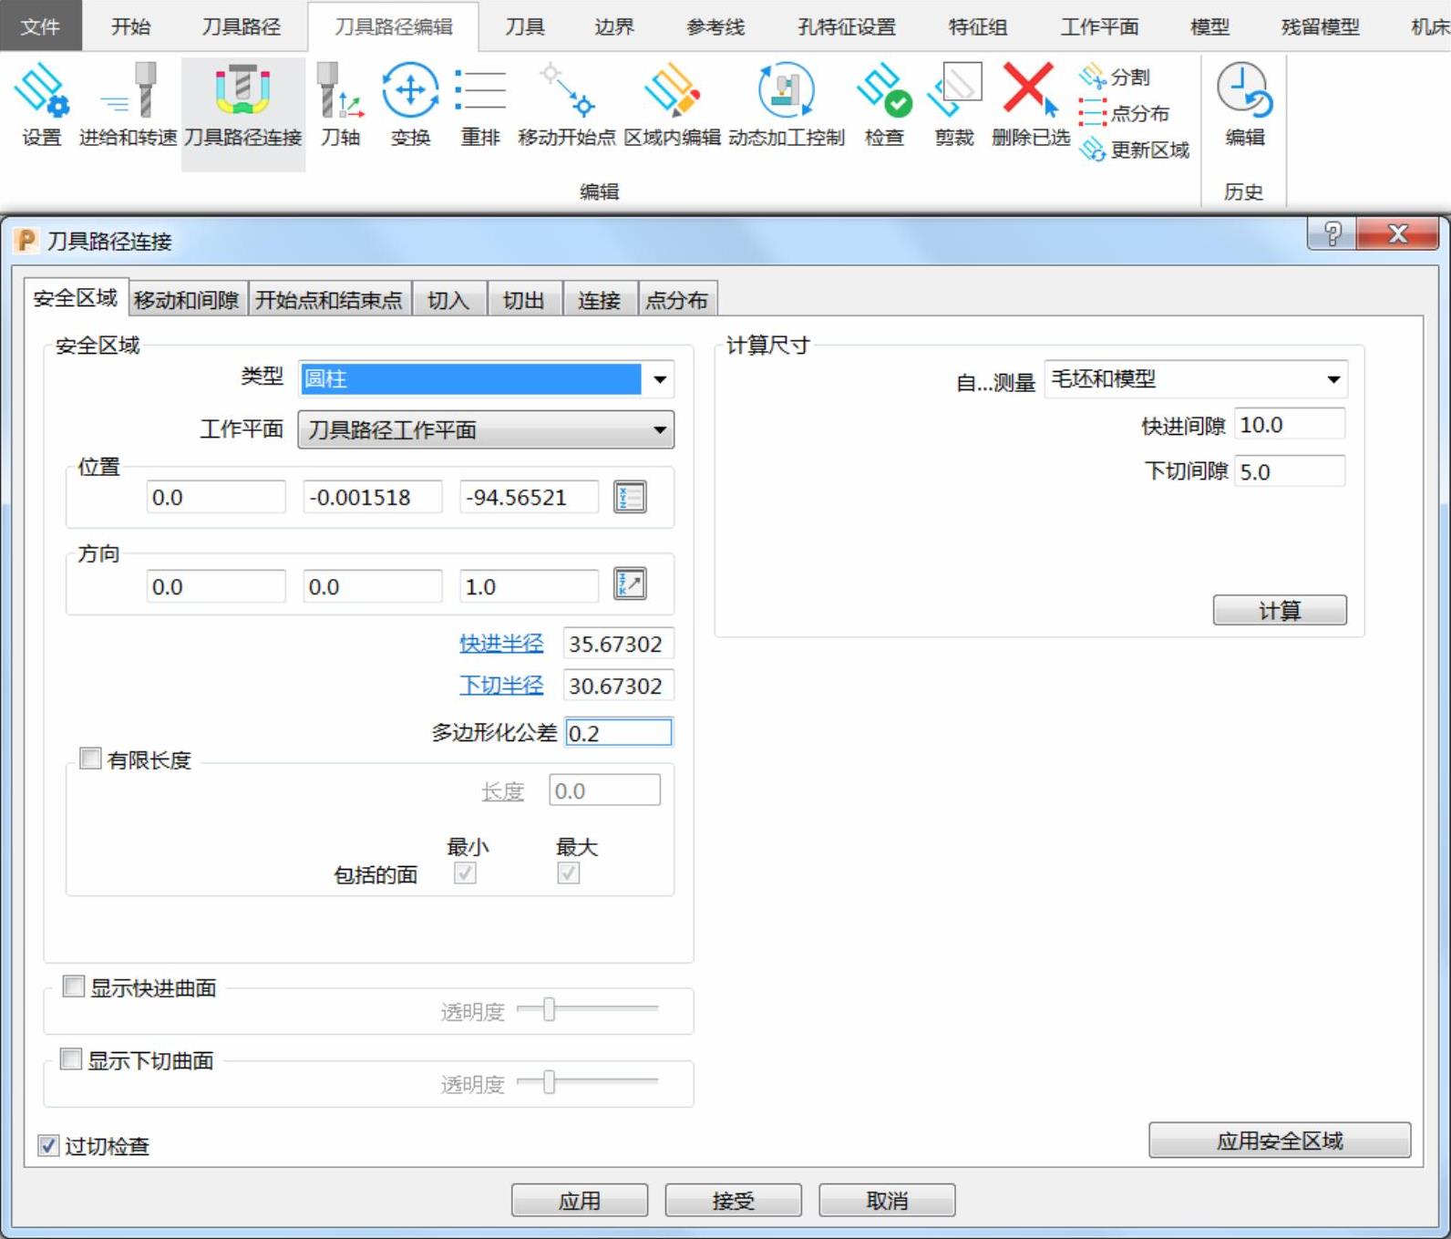The width and height of the screenshot is (1451, 1239).
Task: Close the 刀具路径连接 dialog
Action: coord(1398,234)
